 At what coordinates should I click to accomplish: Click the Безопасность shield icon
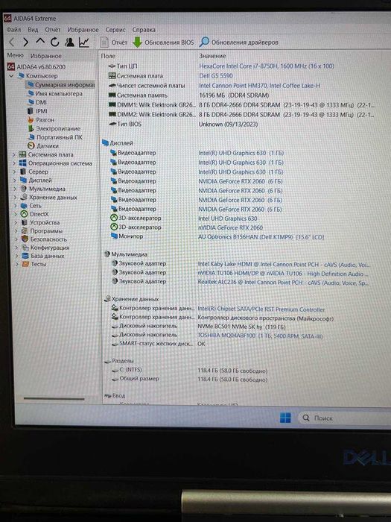pos(25,239)
